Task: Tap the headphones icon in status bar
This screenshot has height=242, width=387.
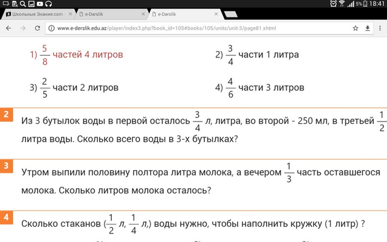Action: tap(49, 4)
